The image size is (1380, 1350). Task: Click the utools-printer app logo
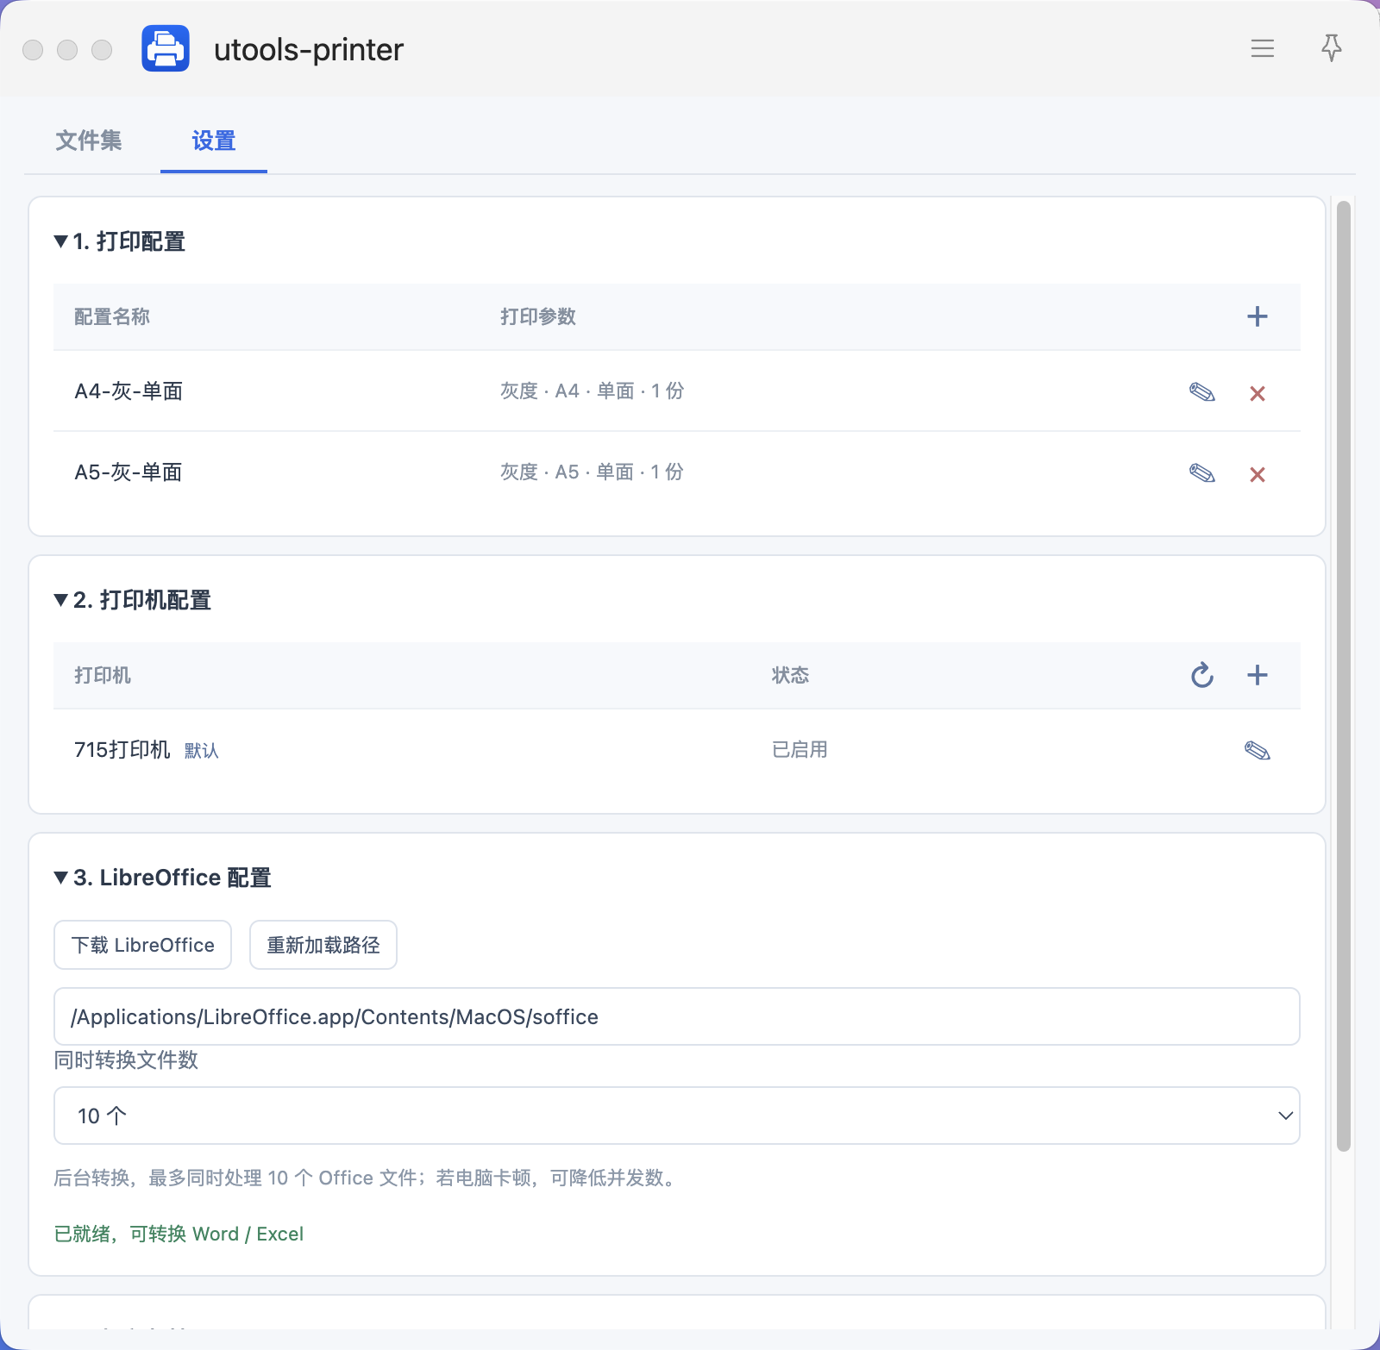pos(166,48)
